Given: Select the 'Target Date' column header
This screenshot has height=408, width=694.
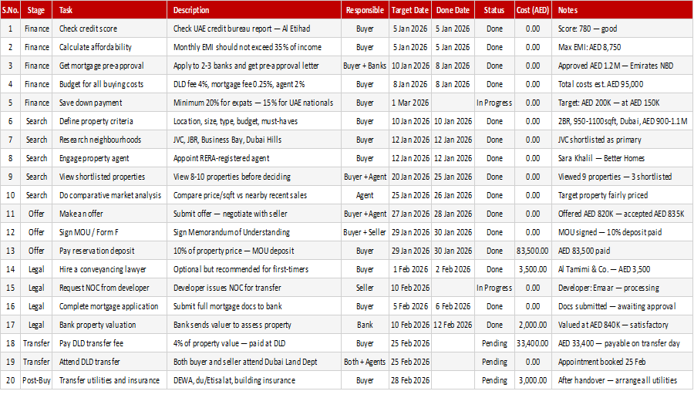Looking at the screenshot, I should point(410,10).
